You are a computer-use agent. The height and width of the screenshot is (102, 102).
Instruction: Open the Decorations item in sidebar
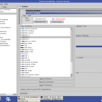(5, 28)
